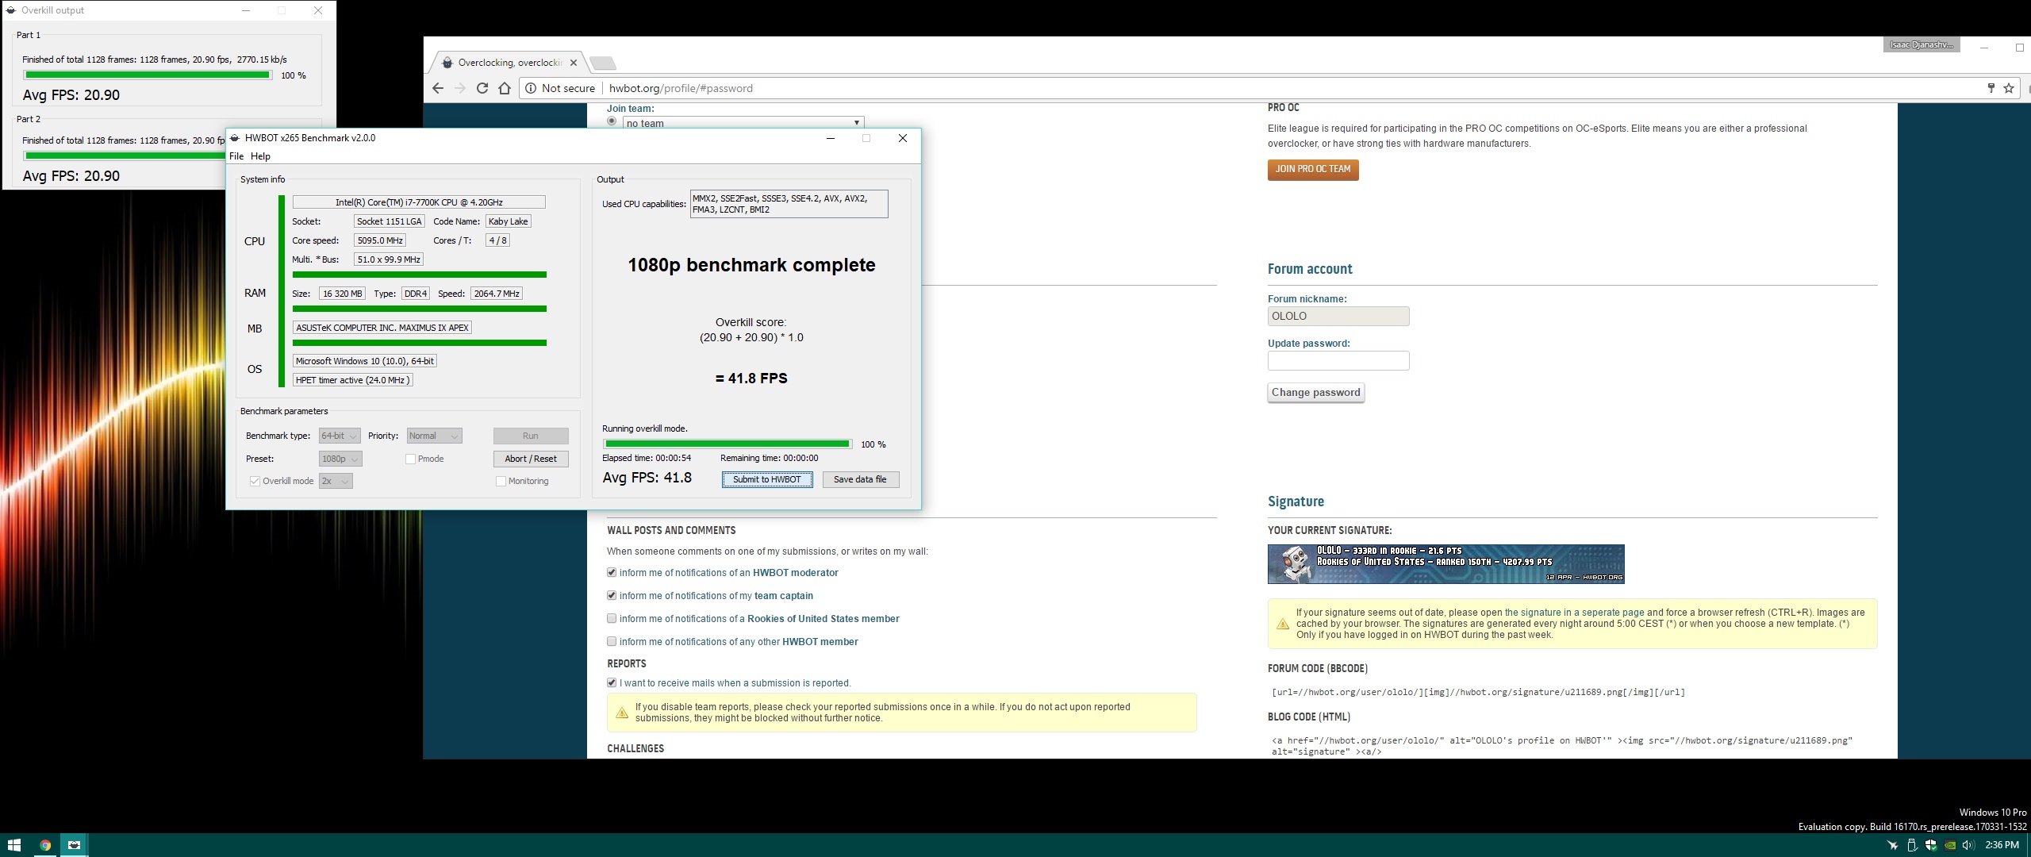Toggle the Overkill mode checkbox
This screenshot has width=2031, height=857.
255,481
